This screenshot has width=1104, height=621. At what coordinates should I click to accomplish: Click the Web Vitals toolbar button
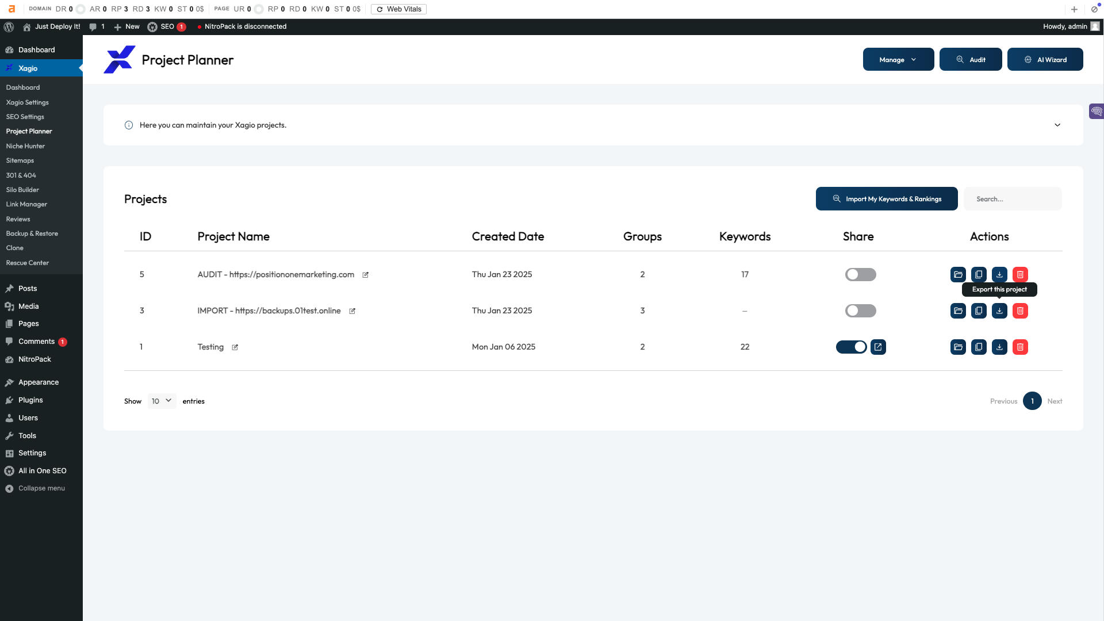pyautogui.click(x=398, y=9)
